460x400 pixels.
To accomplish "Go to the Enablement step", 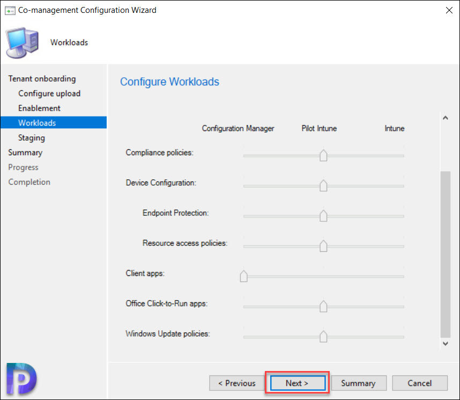I will click(39, 108).
